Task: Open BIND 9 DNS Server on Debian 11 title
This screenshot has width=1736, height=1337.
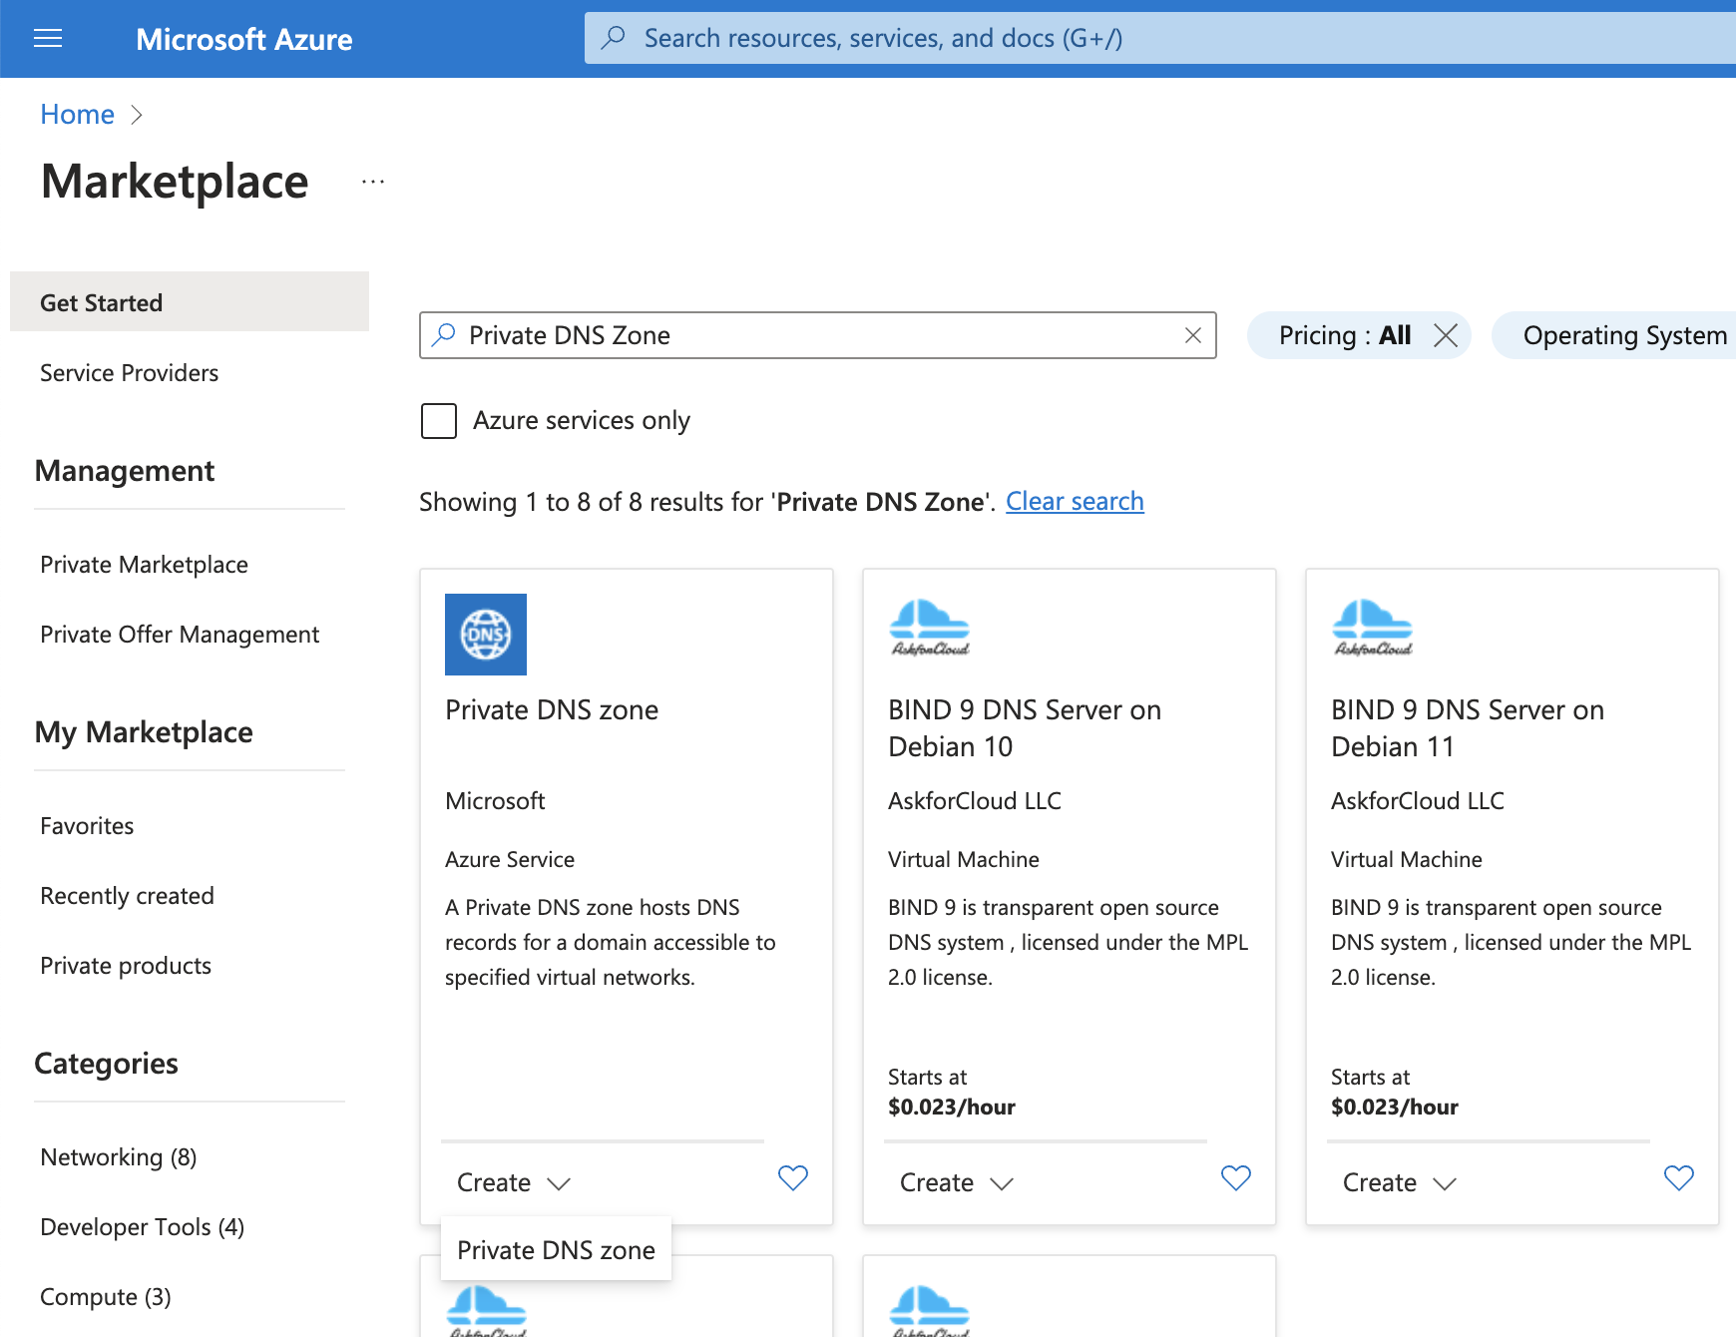Action: pos(1468,728)
